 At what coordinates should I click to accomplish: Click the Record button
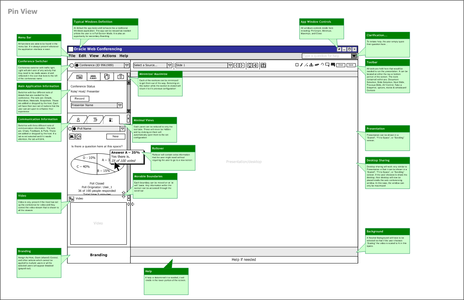pyautogui.click(x=79, y=98)
